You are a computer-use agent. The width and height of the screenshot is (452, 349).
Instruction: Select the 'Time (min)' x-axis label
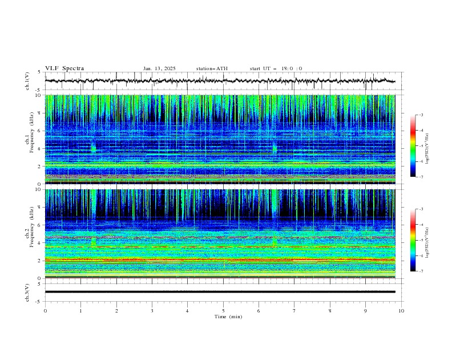pos(228,316)
